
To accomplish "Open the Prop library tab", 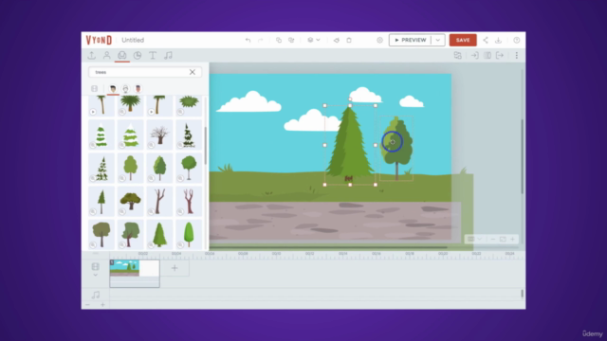I will click(122, 55).
